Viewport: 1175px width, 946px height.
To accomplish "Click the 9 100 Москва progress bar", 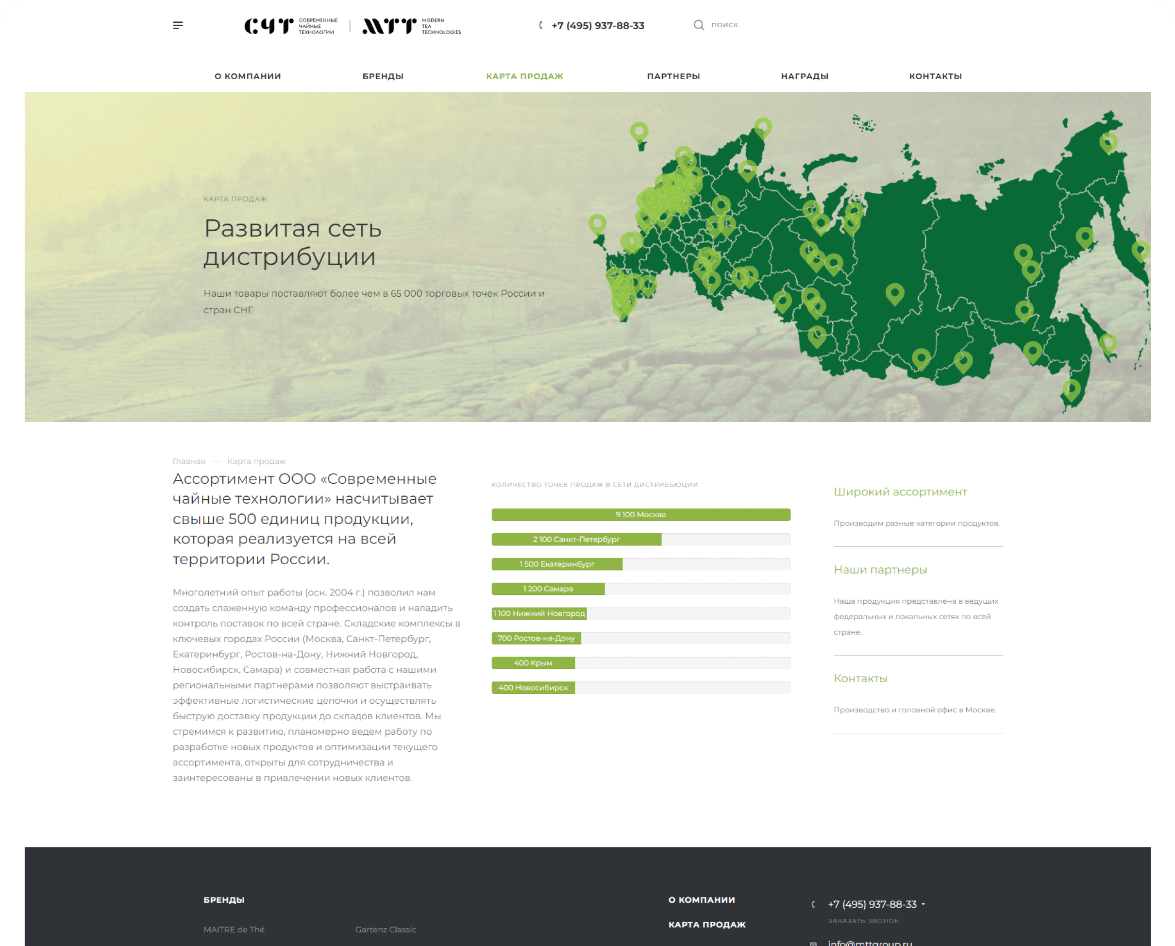I will [640, 515].
